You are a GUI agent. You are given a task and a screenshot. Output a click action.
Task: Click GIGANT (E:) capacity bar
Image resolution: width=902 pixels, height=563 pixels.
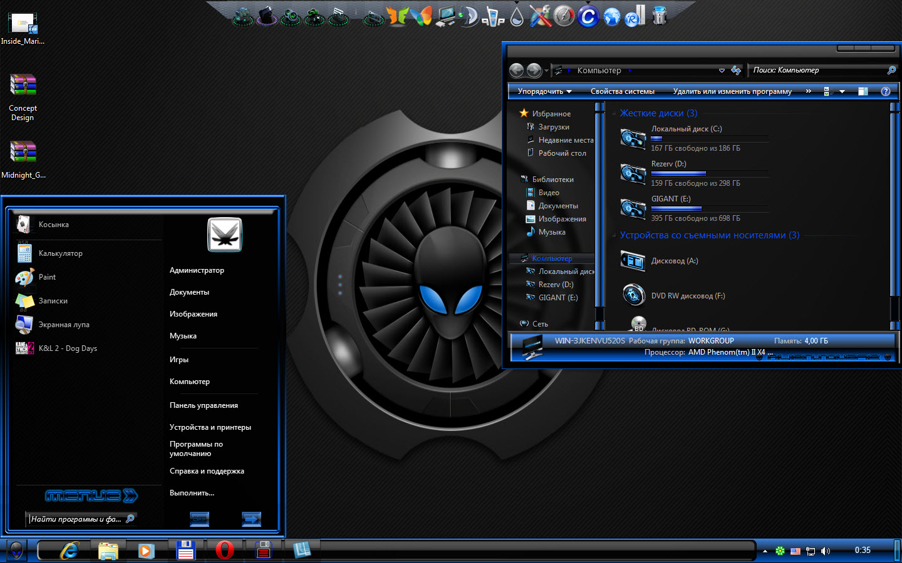point(710,208)
